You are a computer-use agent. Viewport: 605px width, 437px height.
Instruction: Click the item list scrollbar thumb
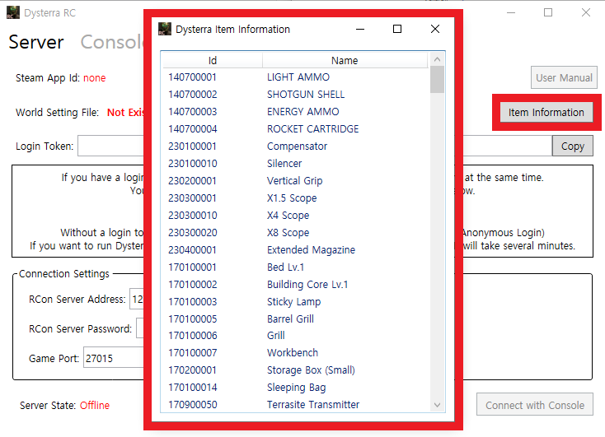point(437,80)
